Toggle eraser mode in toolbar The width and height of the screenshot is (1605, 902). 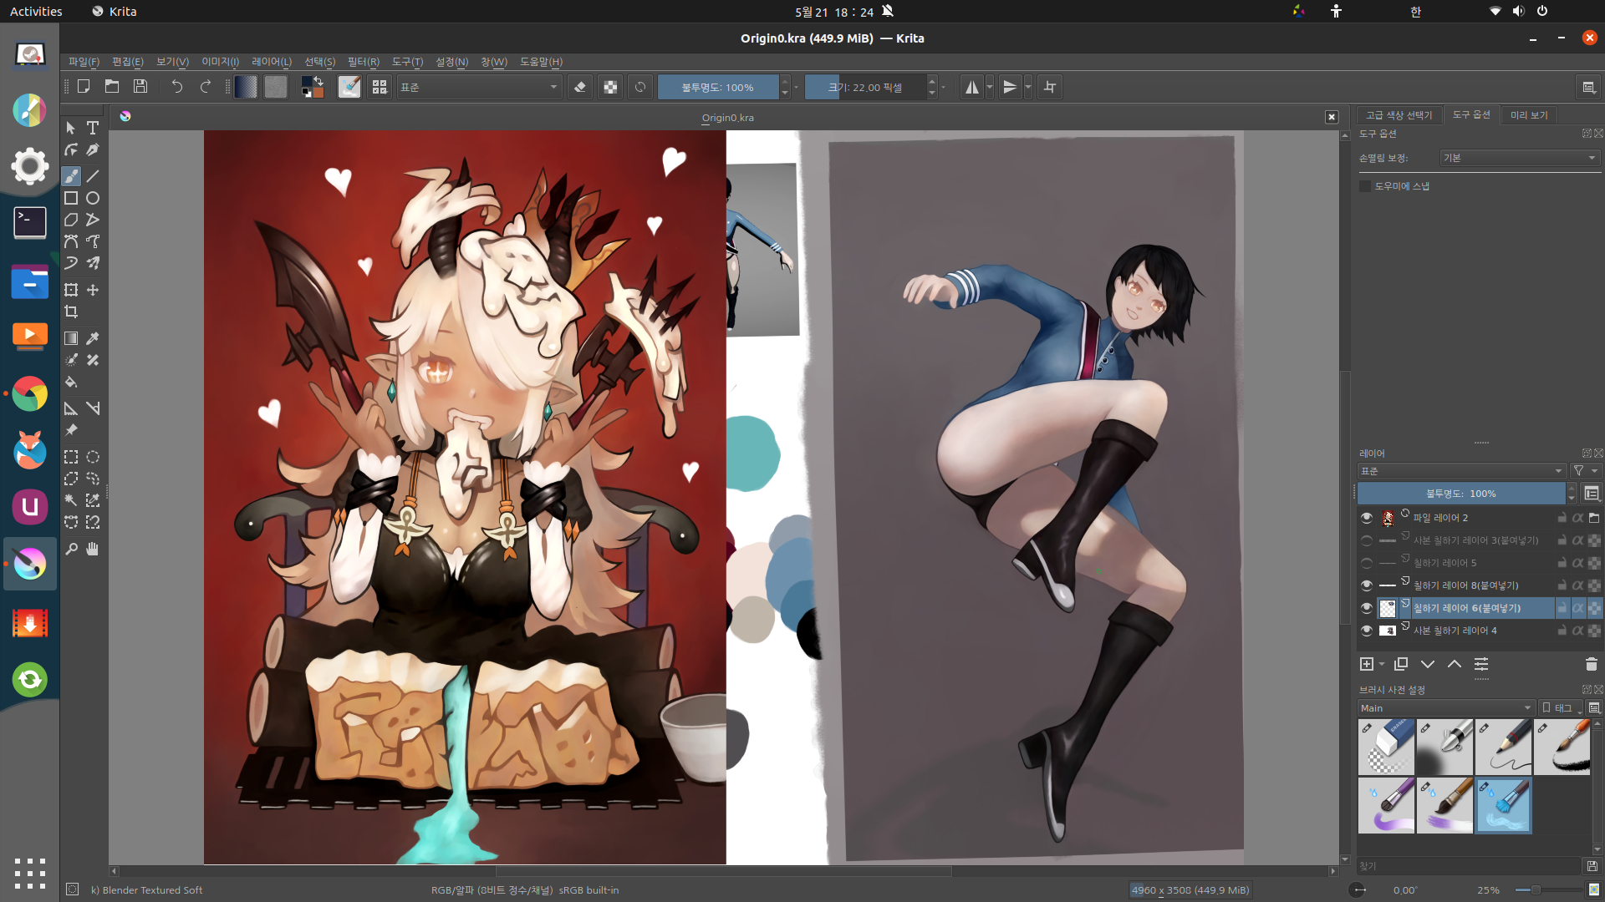[580, 87]
